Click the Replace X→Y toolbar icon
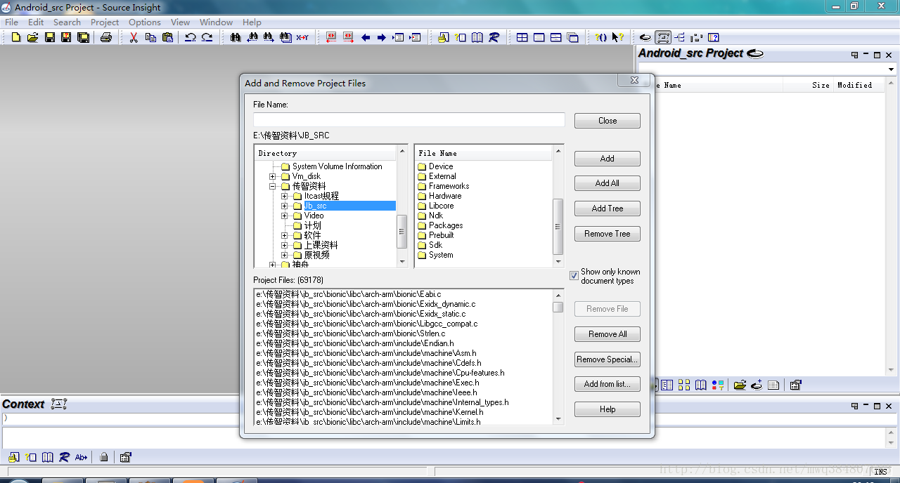 [302, 37]
